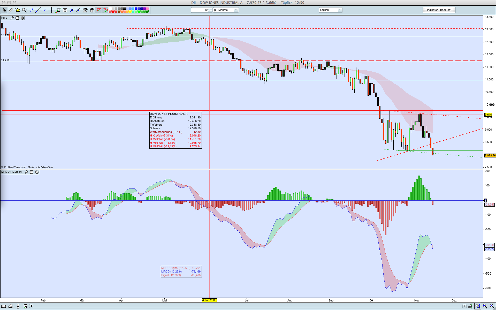Click the ProRealTime.com copyright text
The height and width of the screenshot is (310, 496).
(14, 167)
